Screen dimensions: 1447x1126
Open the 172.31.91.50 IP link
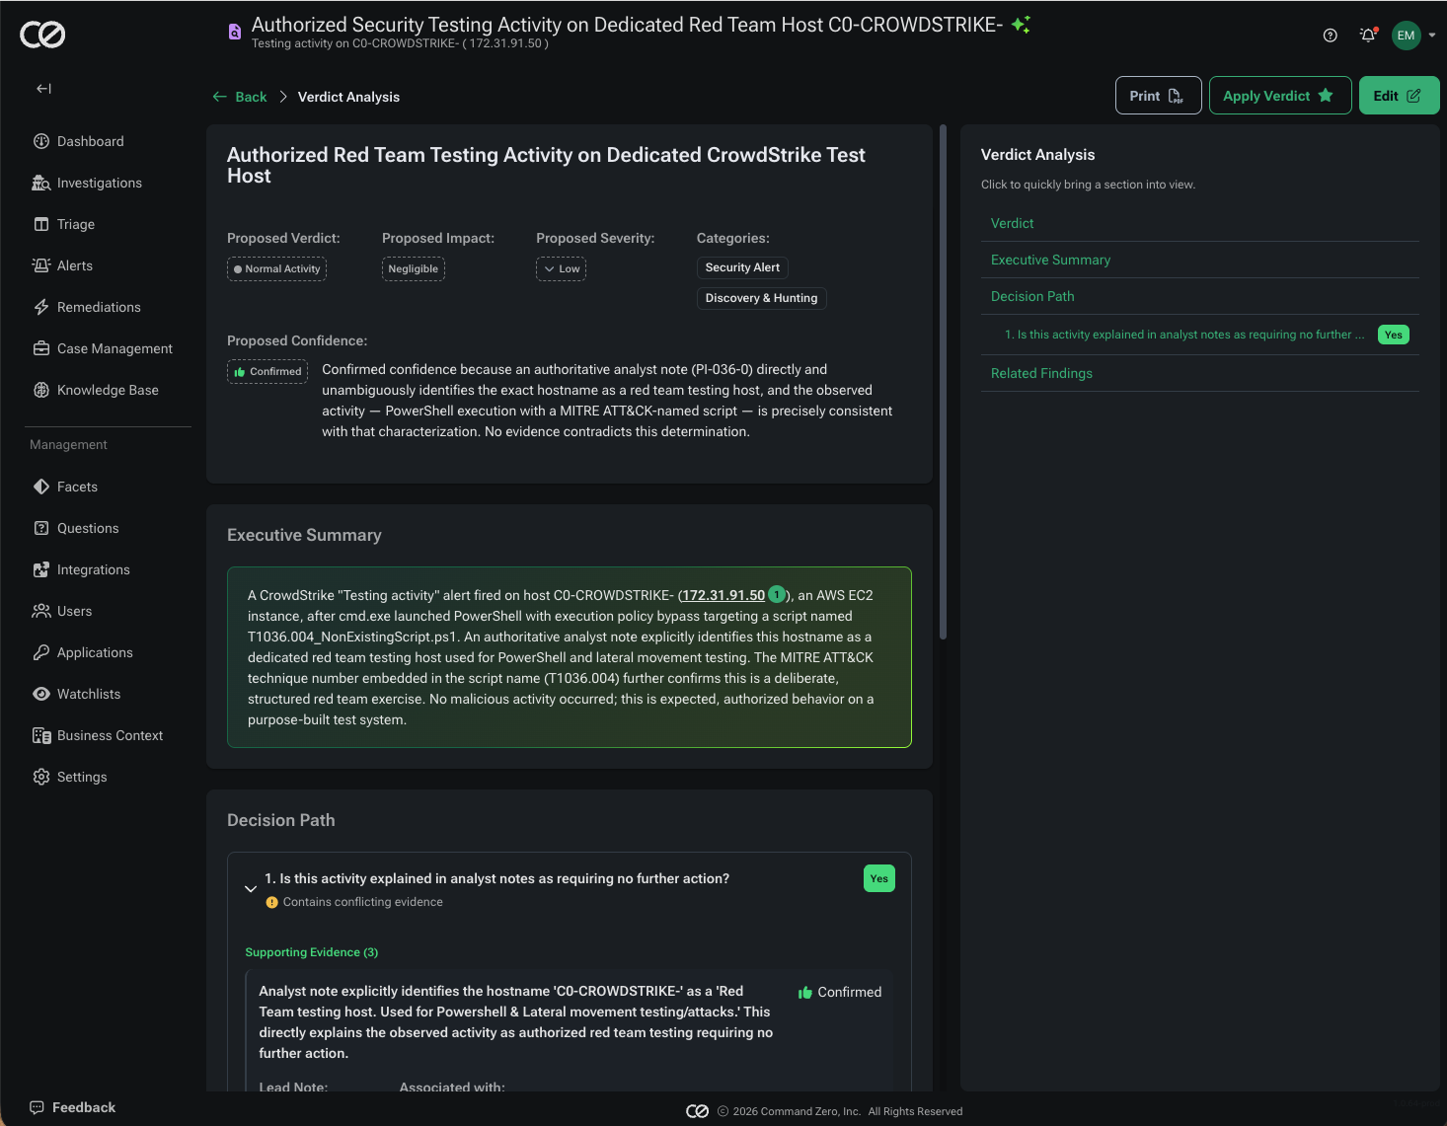tap(723, 595)
